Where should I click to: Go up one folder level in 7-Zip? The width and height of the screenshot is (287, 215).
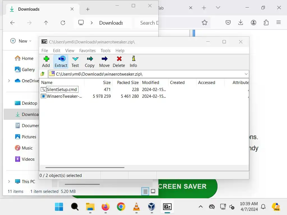[43, 74]
